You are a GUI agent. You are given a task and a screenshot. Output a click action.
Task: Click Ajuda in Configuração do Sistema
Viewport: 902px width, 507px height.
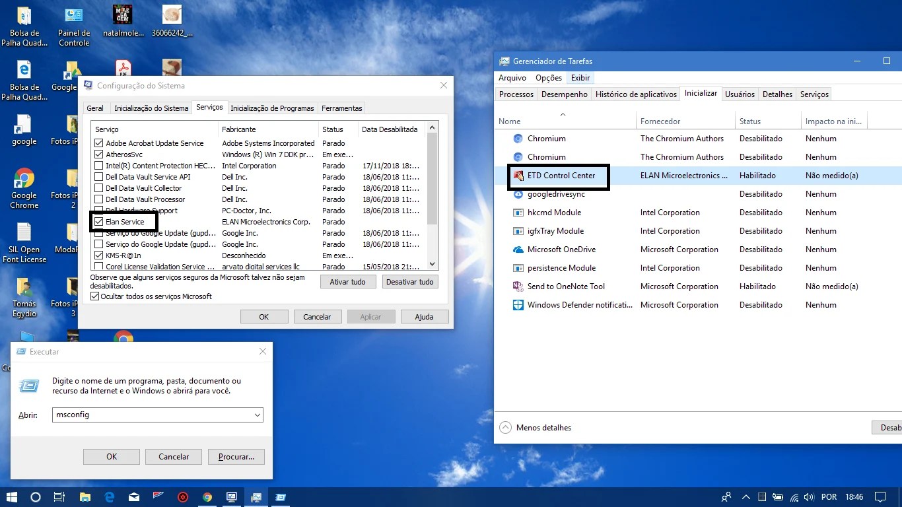(424, 317)
